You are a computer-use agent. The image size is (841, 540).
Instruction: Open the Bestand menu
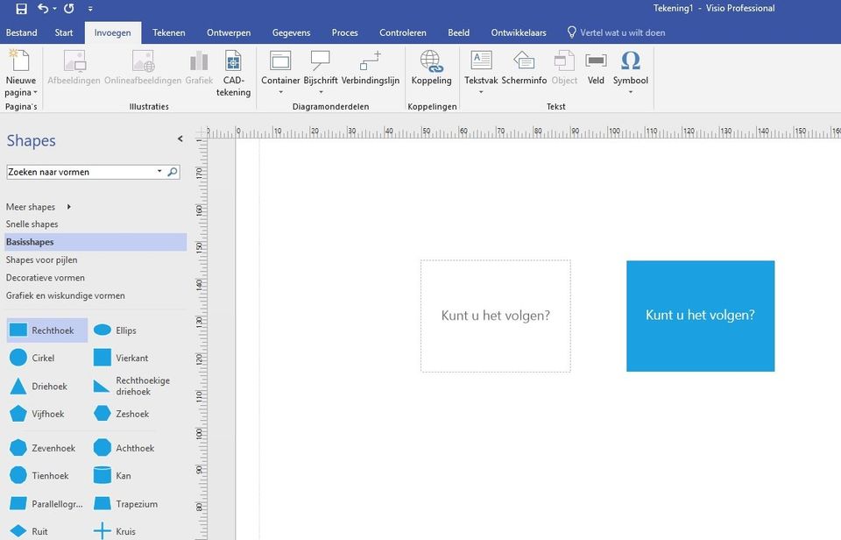(21, 32)
